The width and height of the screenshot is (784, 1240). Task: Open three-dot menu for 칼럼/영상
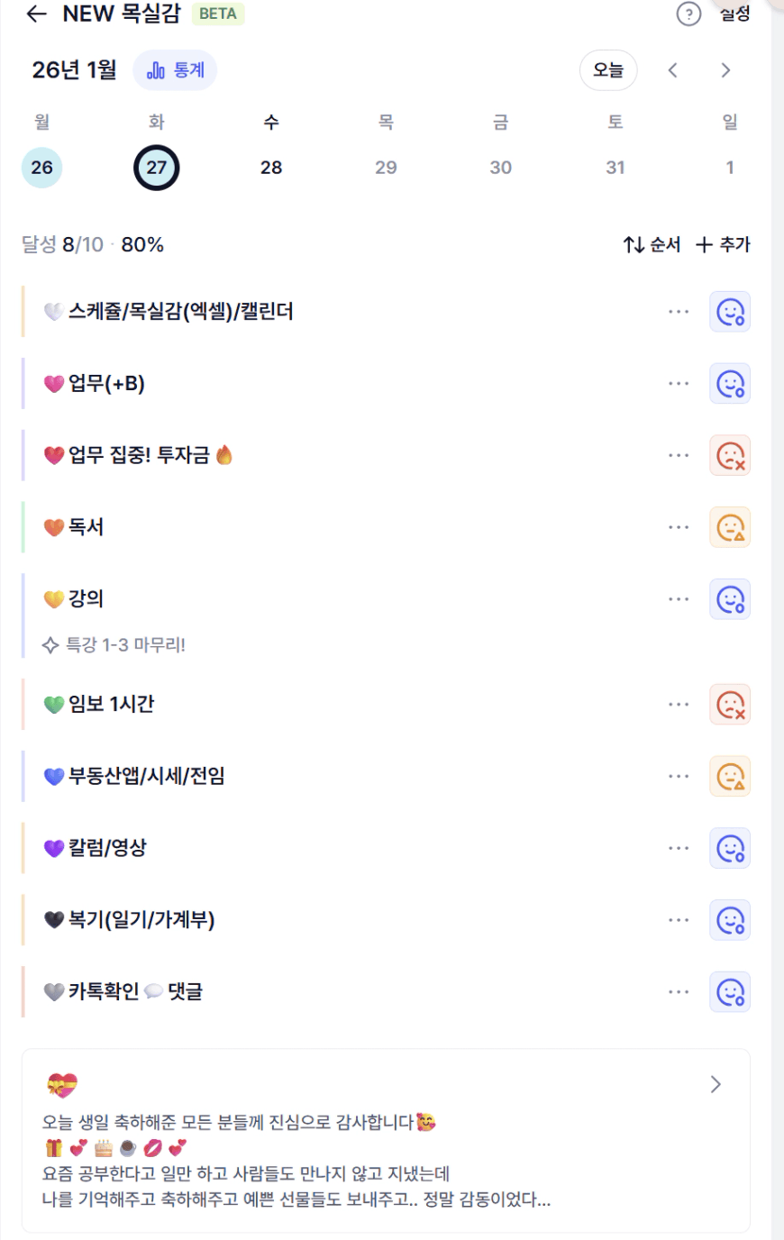pos(679,848)
